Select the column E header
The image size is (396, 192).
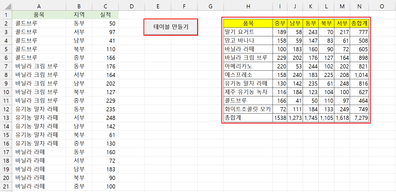point(158,6)
